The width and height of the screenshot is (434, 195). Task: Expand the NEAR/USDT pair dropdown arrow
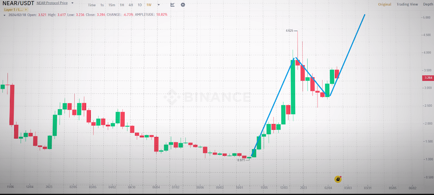click(72, 3)
